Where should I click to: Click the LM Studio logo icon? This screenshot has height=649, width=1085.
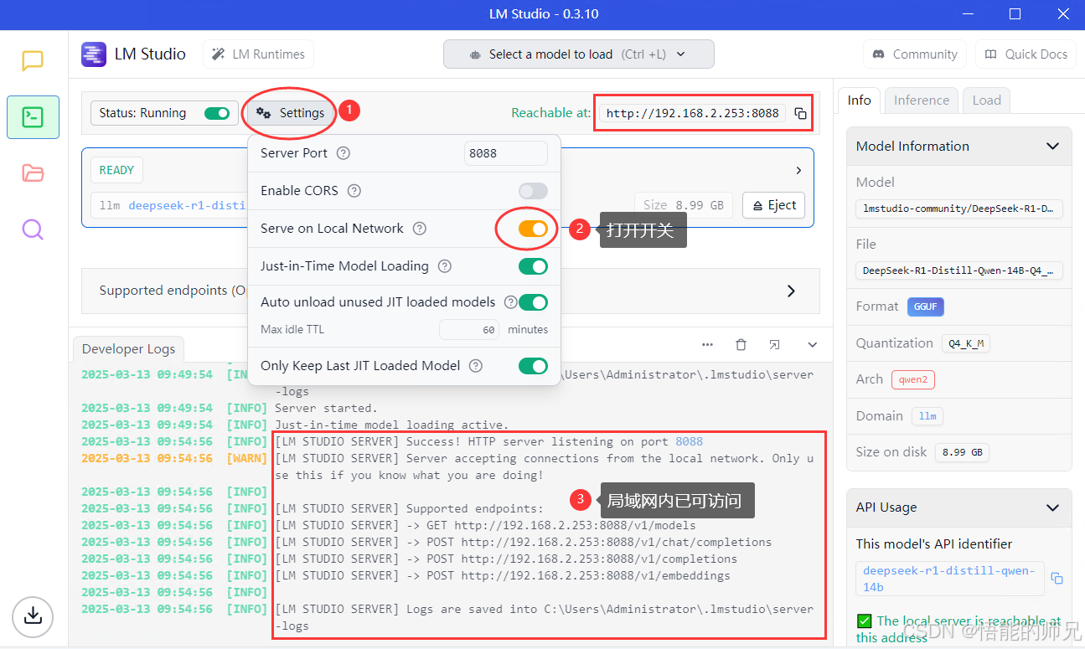[x=93, y=54]
